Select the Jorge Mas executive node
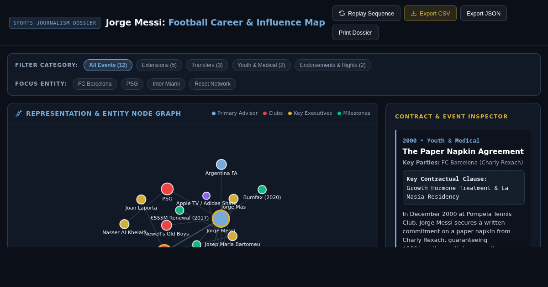The image size is (548, 287). 233,199
